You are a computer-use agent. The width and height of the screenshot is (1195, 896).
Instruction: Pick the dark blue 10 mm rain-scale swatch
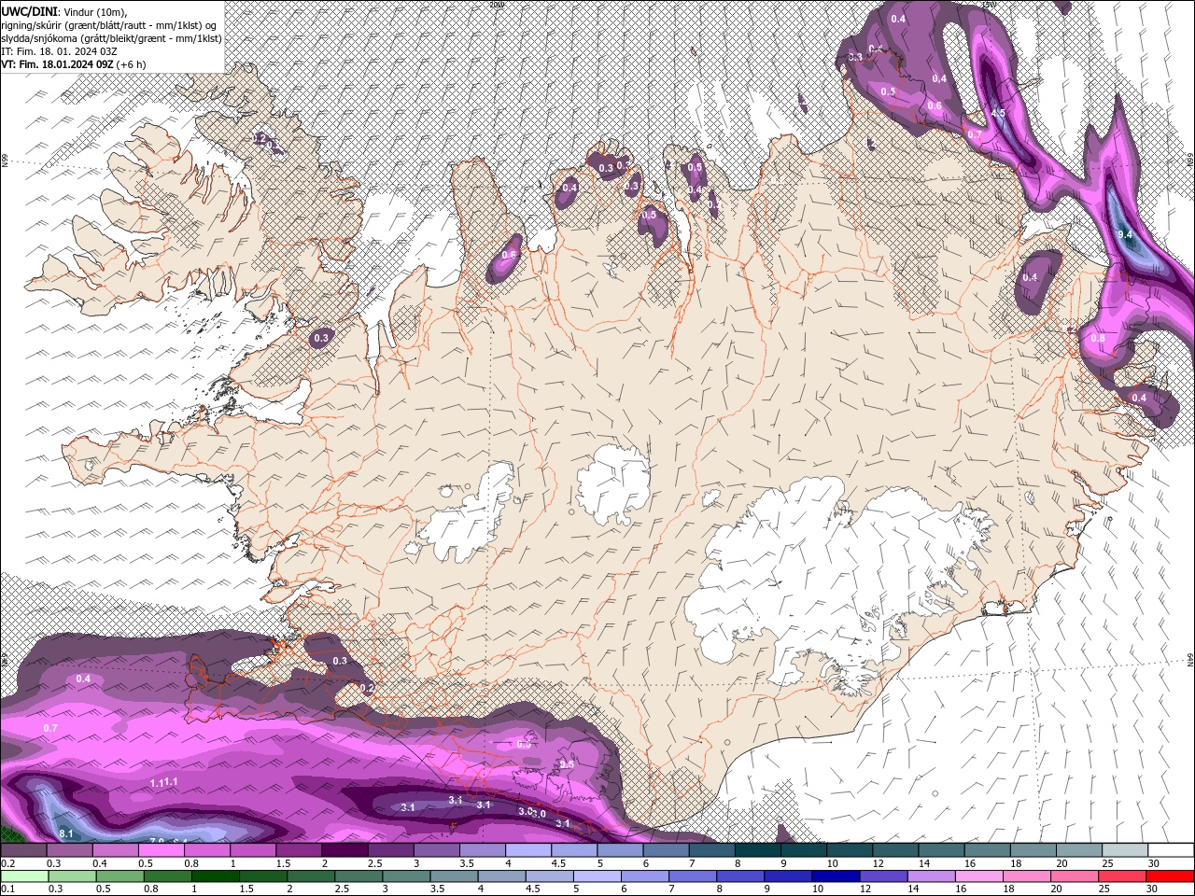(x=836, y=876)
